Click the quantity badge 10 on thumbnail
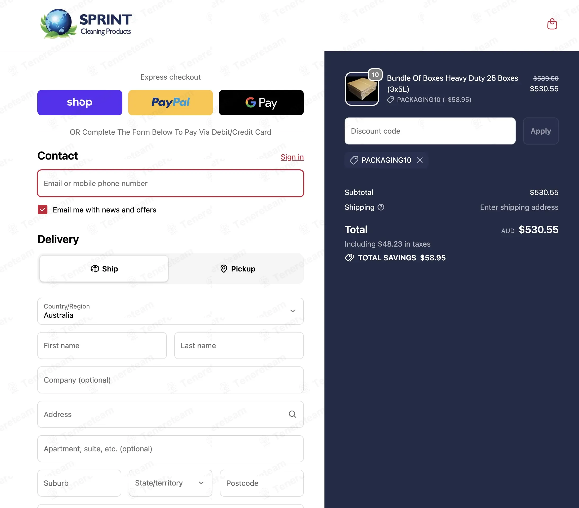Screen dimensions: 579x508 coord(375,75)
